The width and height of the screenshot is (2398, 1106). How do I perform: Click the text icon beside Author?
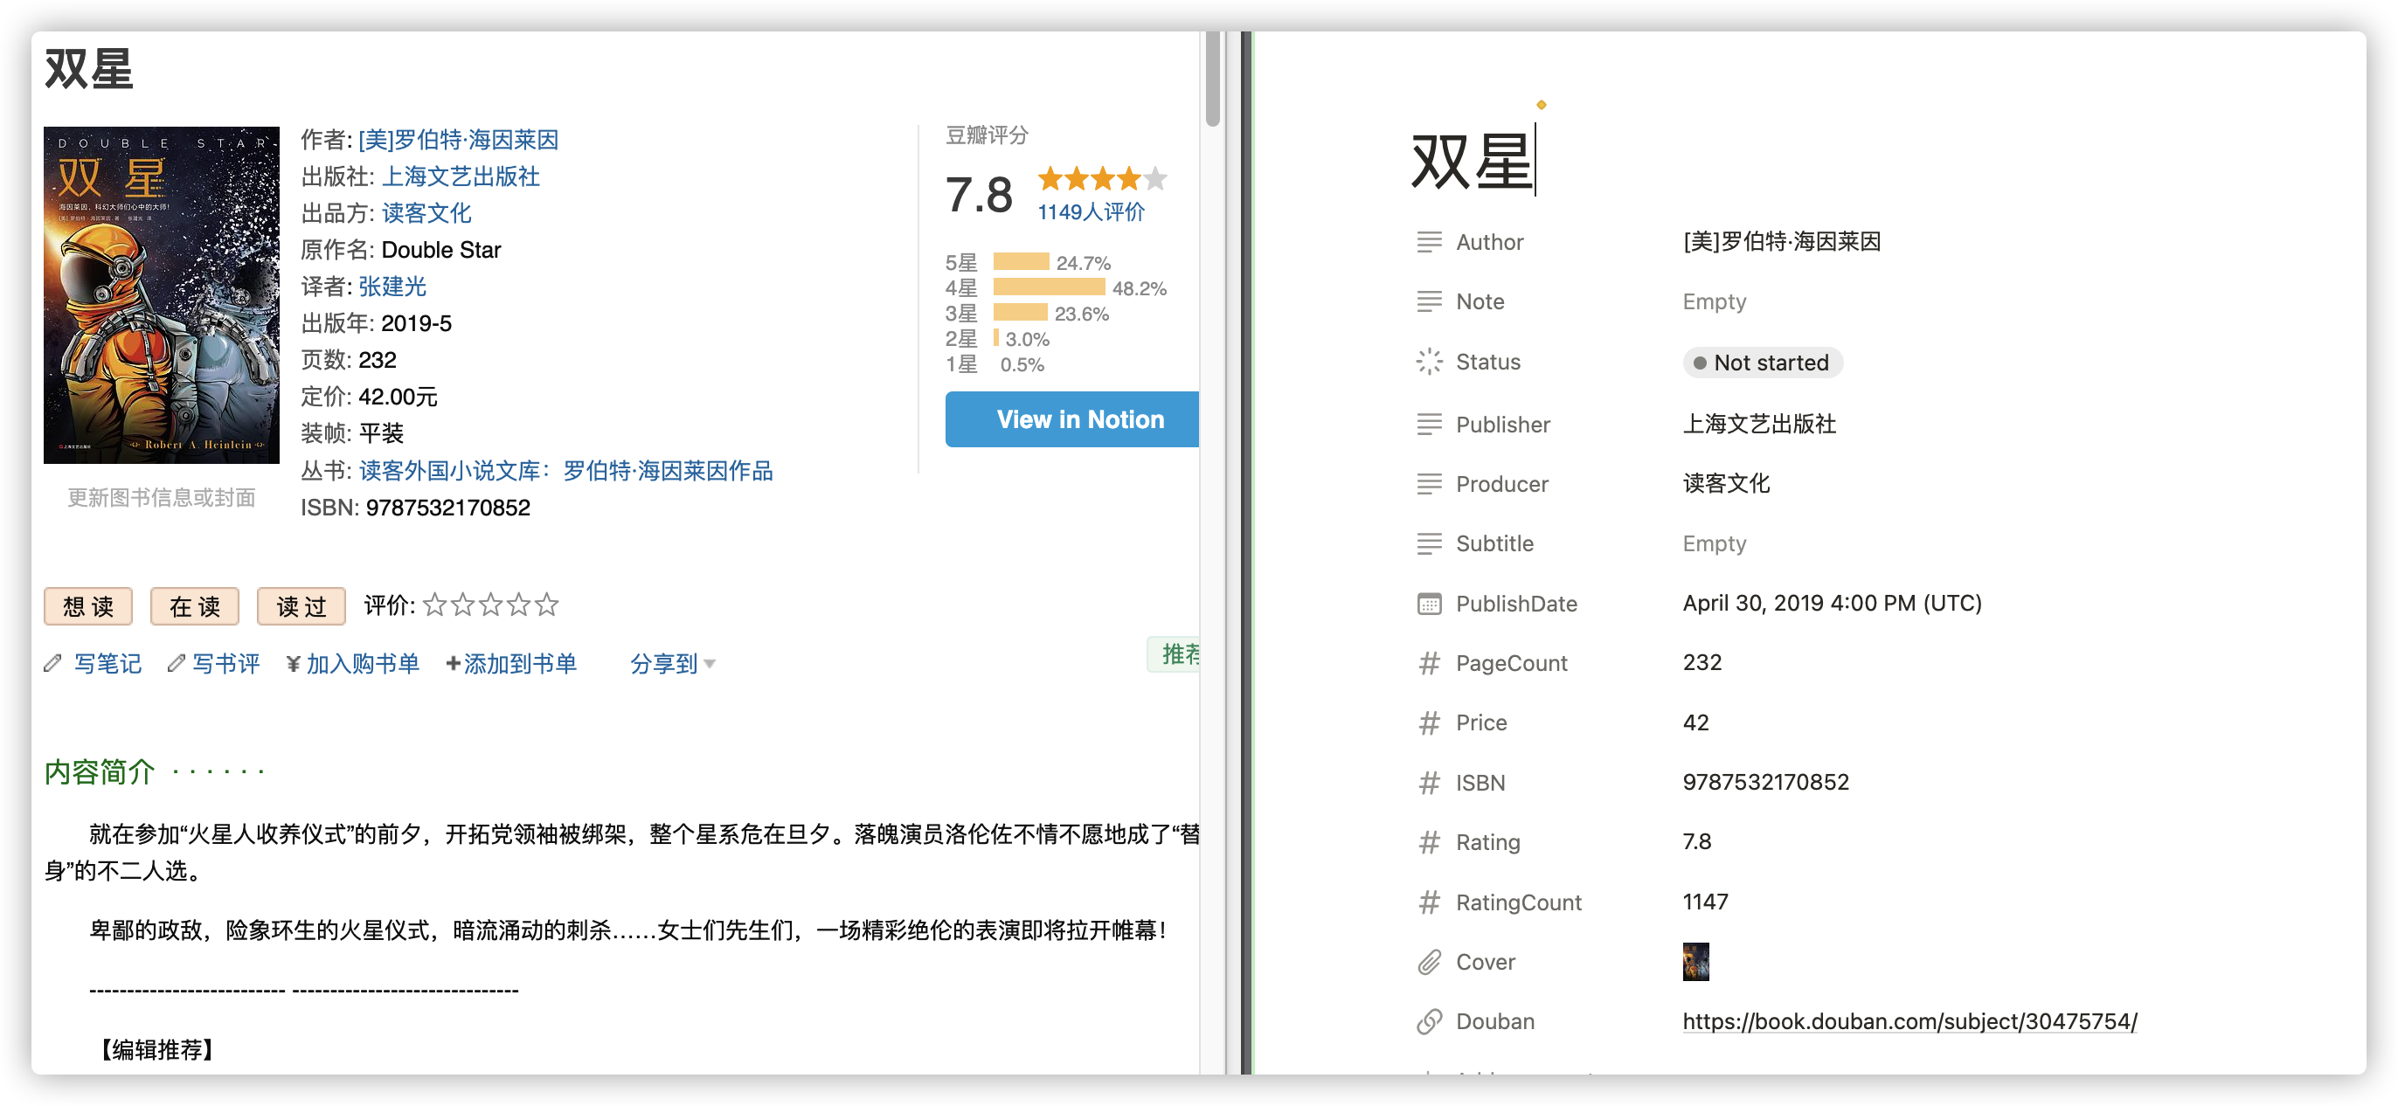pyautogui.click(x=1429, y=242)
